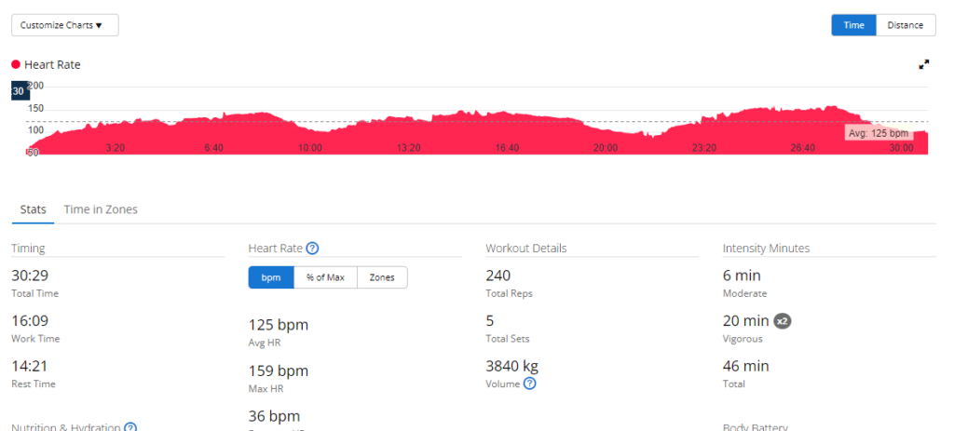
Task: Show heart rate as % of Max
Action: (326, 277)
